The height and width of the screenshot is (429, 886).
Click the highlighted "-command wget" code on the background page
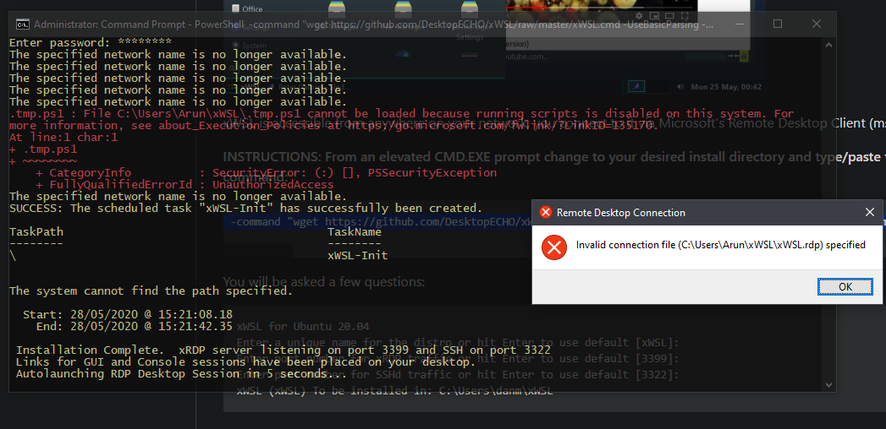[x=381, y=221]
